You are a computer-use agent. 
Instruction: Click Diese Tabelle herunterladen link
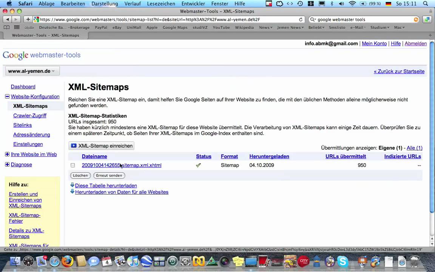(106, 185)
